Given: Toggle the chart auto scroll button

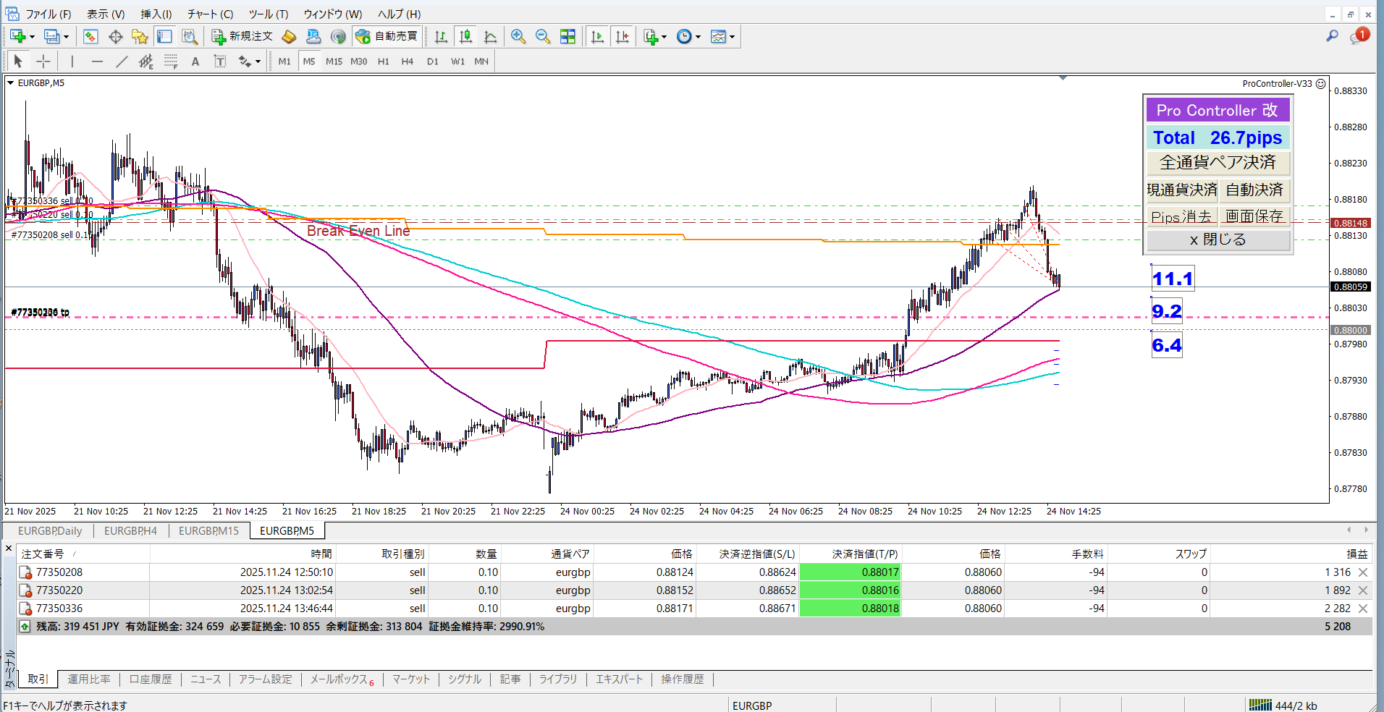Looking at the screenshot, I should tap(597, 36).
